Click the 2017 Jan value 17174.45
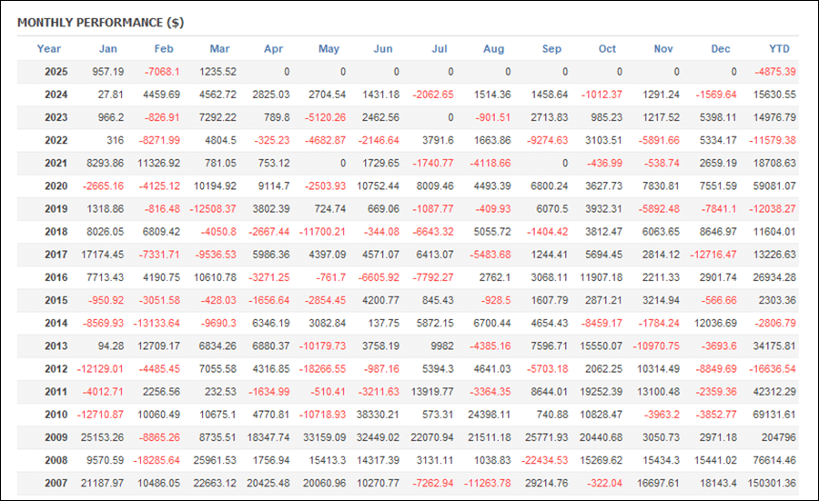 tap(102, 255)
